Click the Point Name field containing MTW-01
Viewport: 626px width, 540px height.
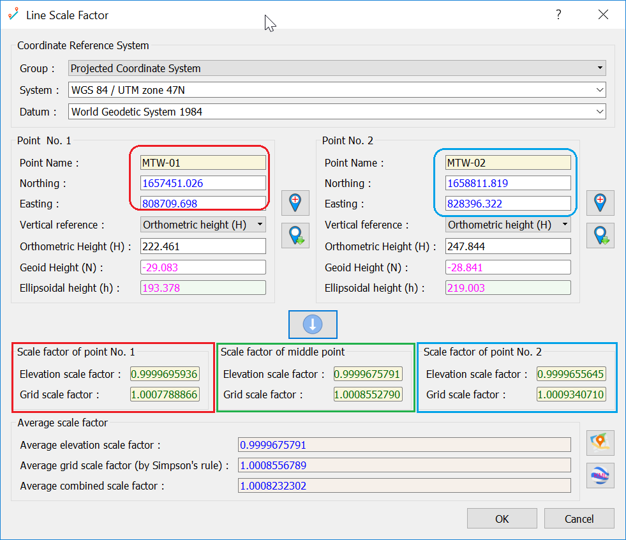pos(203,163)
